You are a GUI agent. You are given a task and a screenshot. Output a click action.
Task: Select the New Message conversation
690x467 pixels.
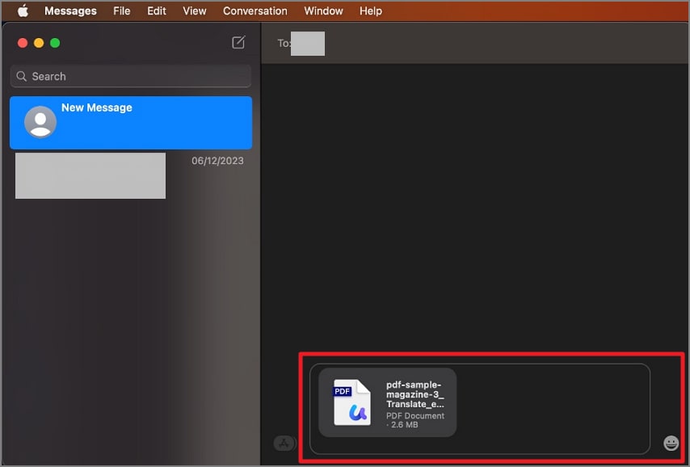(x=131, y=122)
